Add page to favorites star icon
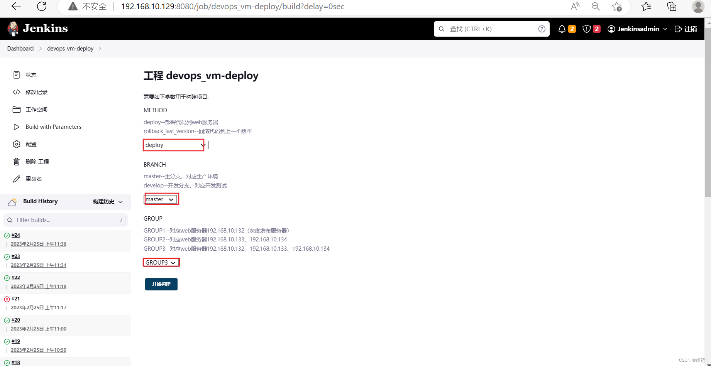 617,7
